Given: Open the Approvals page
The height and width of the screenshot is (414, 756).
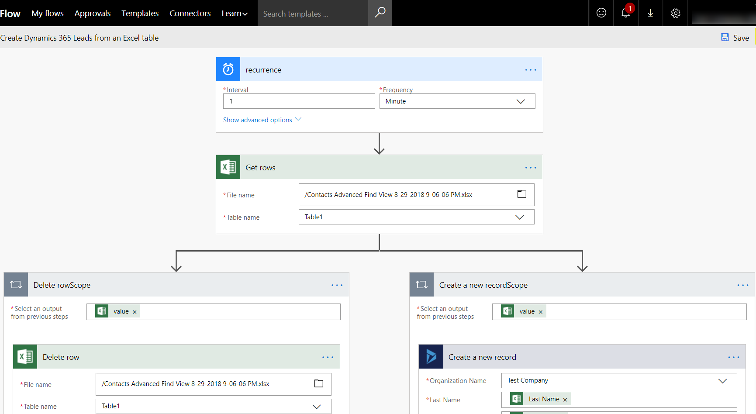Looking at the screenshot, I should 93,13.
